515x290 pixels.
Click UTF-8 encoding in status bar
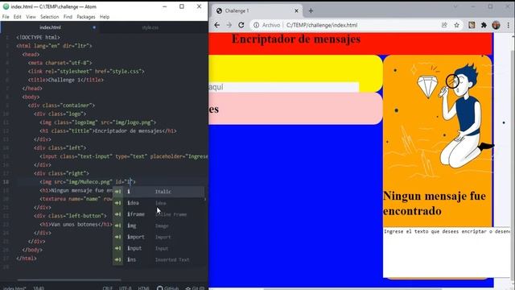coord(126,288)
